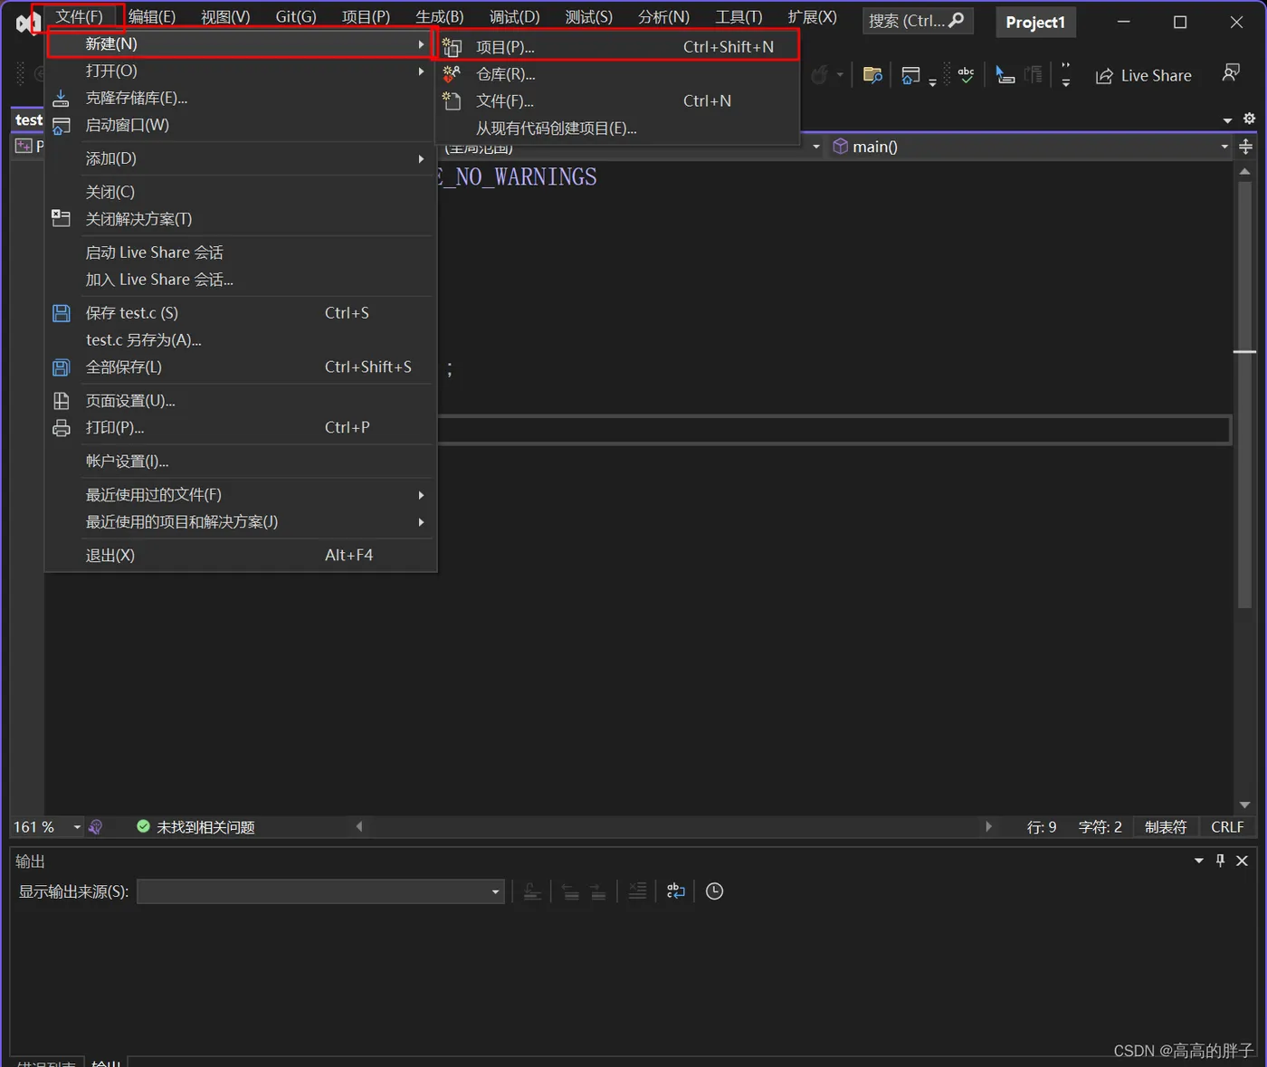The width and height of the screenshot is (1267, 1067).
Task: Expand the 打开(O) submenu
Action: (x=421, y=71)
